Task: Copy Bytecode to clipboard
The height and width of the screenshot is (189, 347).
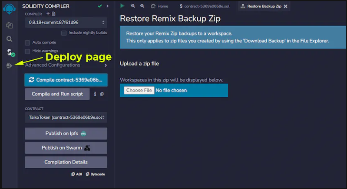Action: point(96,174)
